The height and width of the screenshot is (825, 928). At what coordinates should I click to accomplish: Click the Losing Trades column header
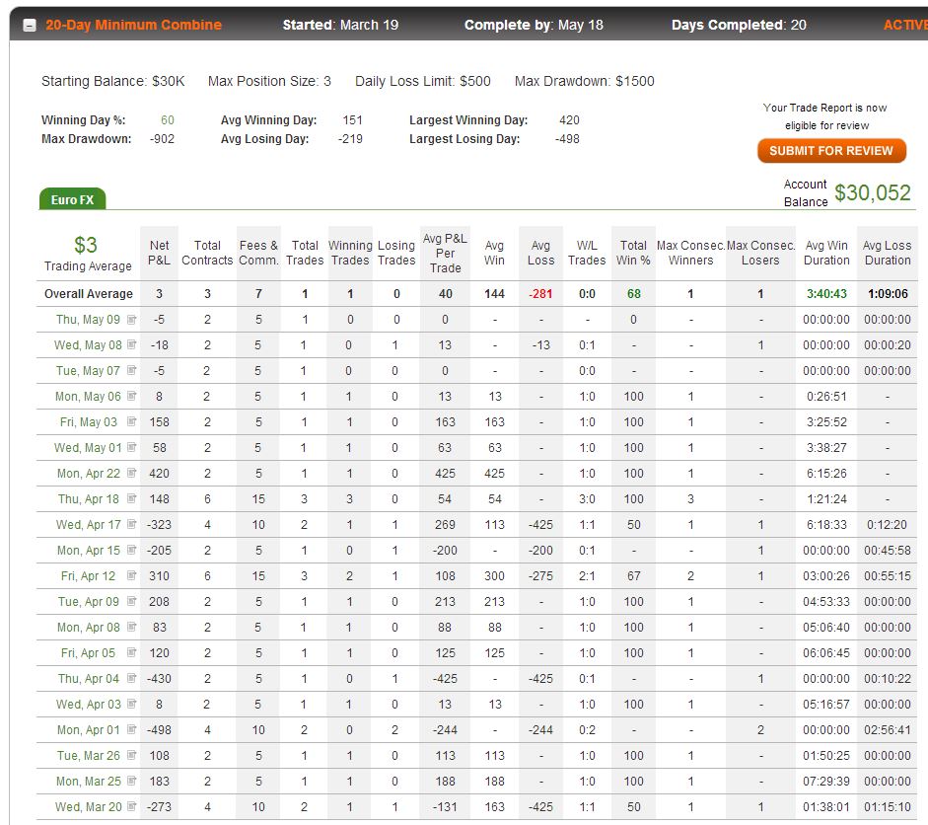[x=396, y=253]
